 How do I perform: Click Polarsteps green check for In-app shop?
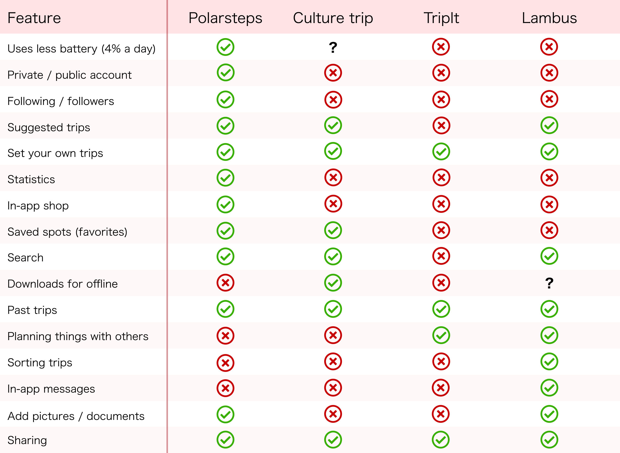tap(225, 204)
